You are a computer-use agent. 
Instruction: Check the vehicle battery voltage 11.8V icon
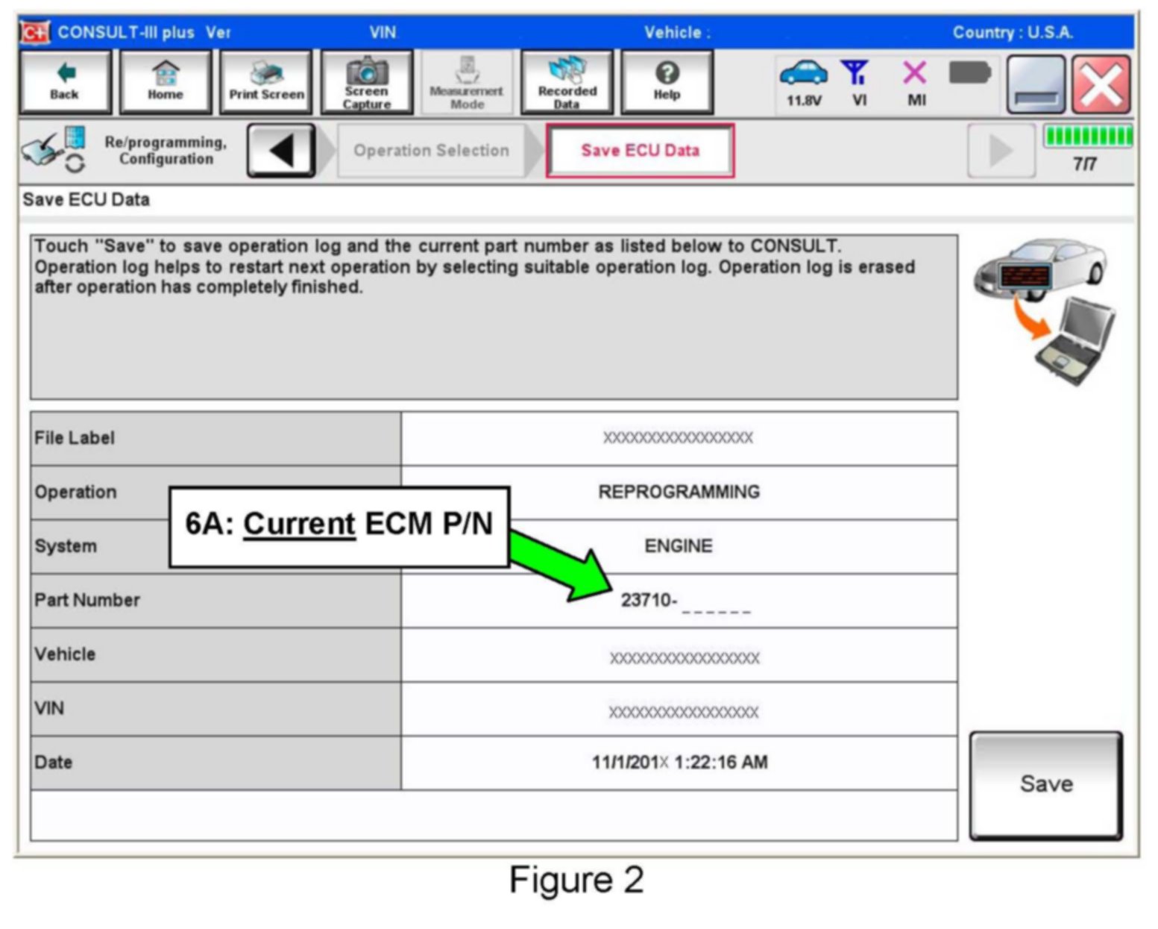803,83
